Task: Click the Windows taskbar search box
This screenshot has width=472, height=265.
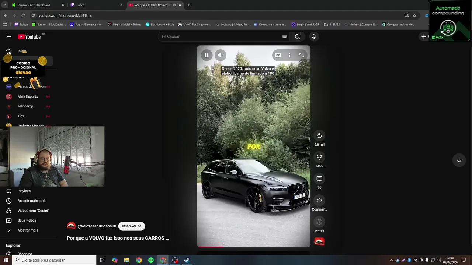Action: pos(54,260)
